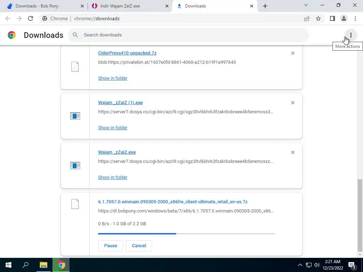Image resolution: width=363 pixels, height=272 pixels.
Task: Click the share page icon in address bar
Action: click(307, 18)
